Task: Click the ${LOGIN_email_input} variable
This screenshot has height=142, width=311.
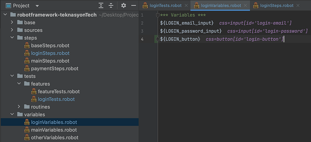Action: [x=187, y=23]
